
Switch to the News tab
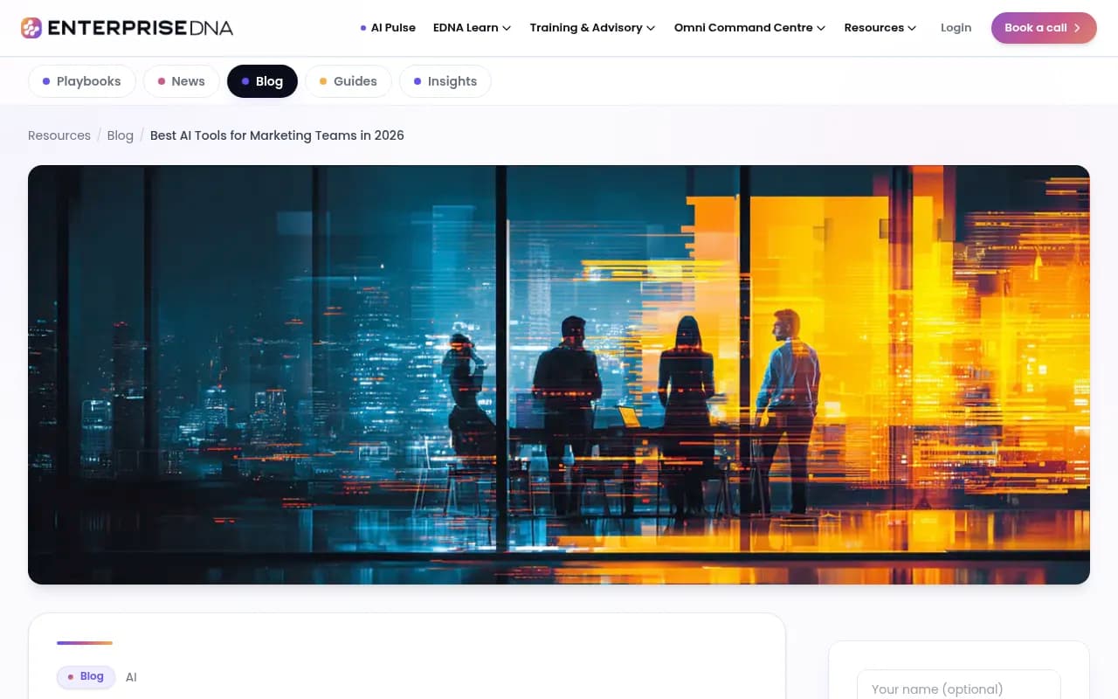181,81
